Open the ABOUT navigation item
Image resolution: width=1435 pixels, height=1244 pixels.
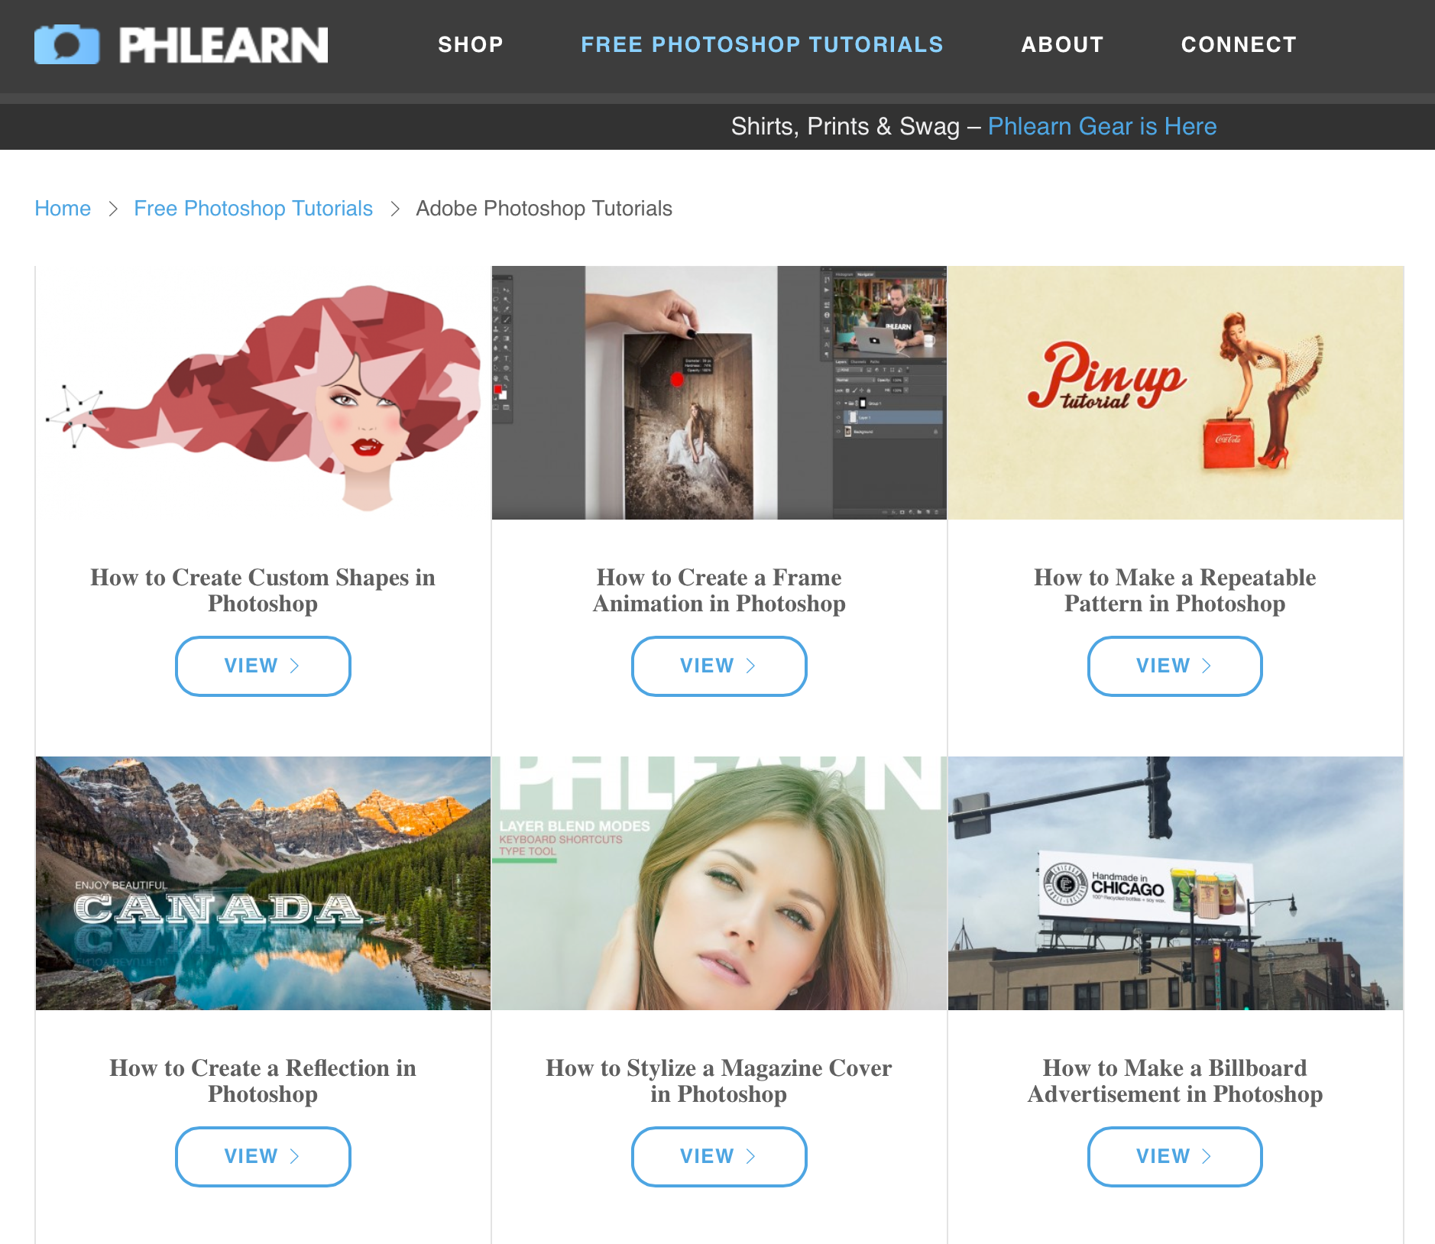tap(1062, 45)
